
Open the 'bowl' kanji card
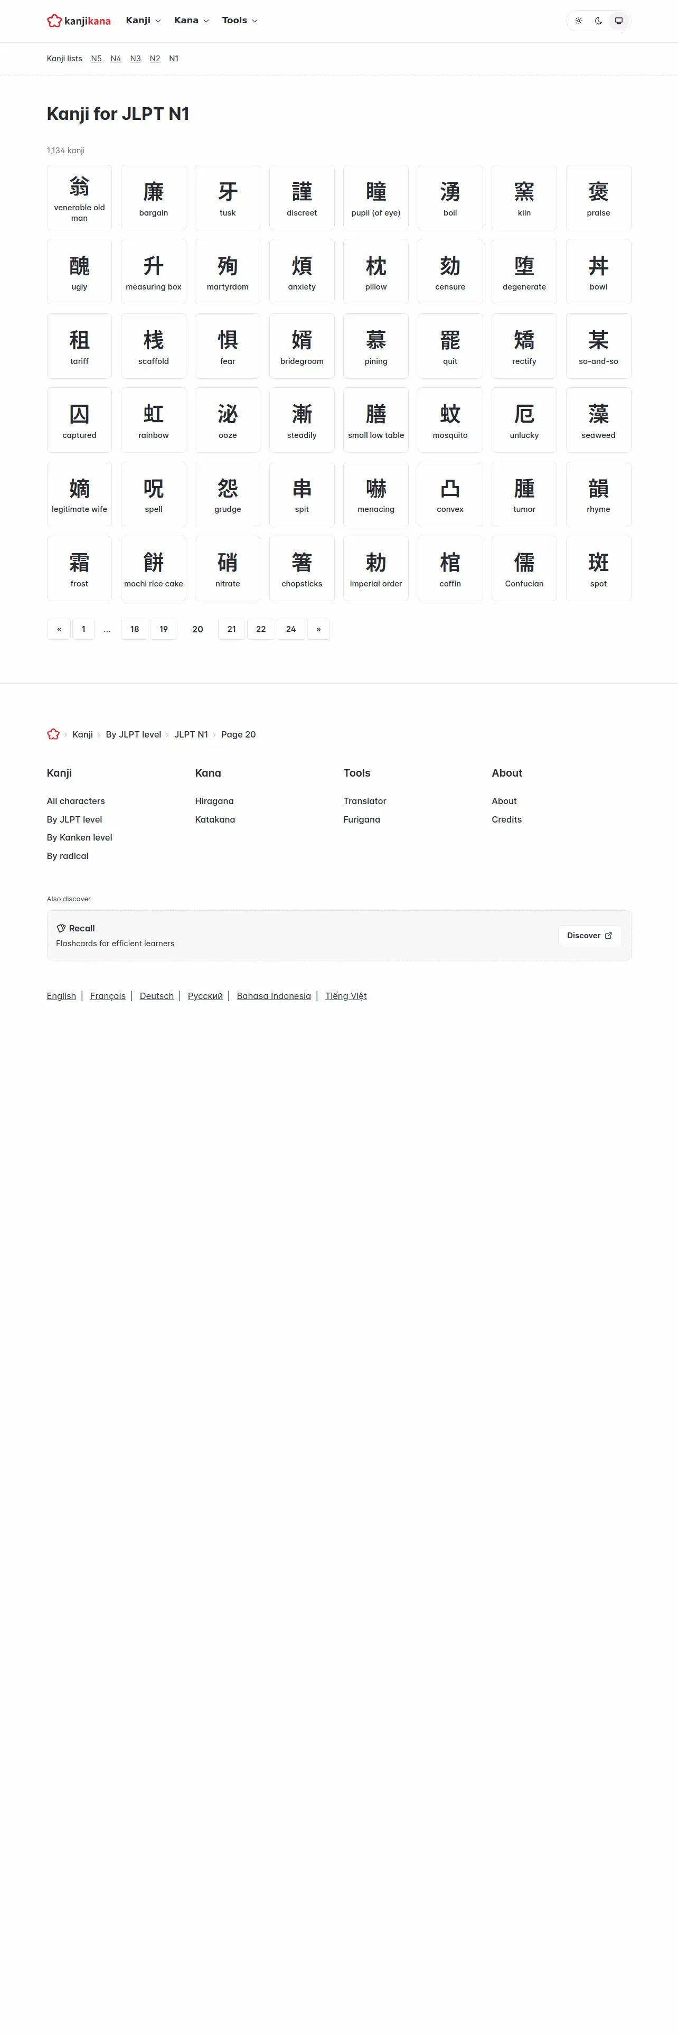[598, 272]
